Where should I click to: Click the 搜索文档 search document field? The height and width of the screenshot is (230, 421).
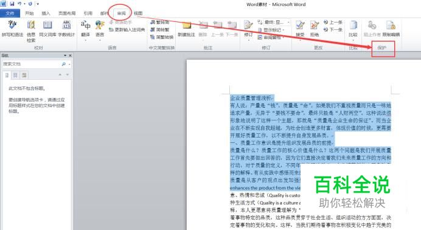(x=31, y=64)
